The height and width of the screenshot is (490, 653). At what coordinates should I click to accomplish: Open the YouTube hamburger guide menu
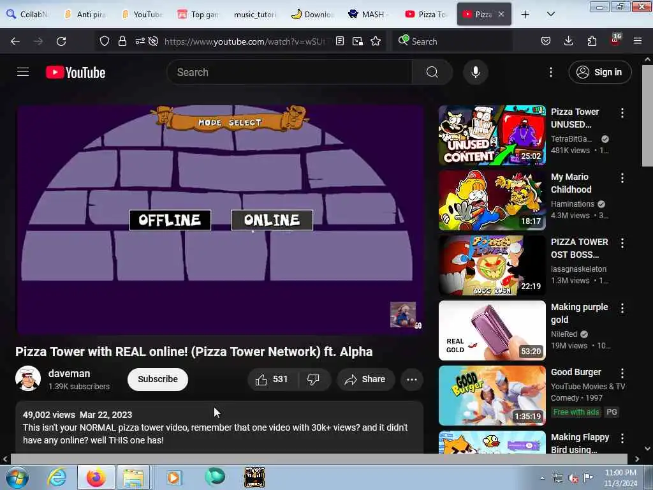click(x=23, y=72)
